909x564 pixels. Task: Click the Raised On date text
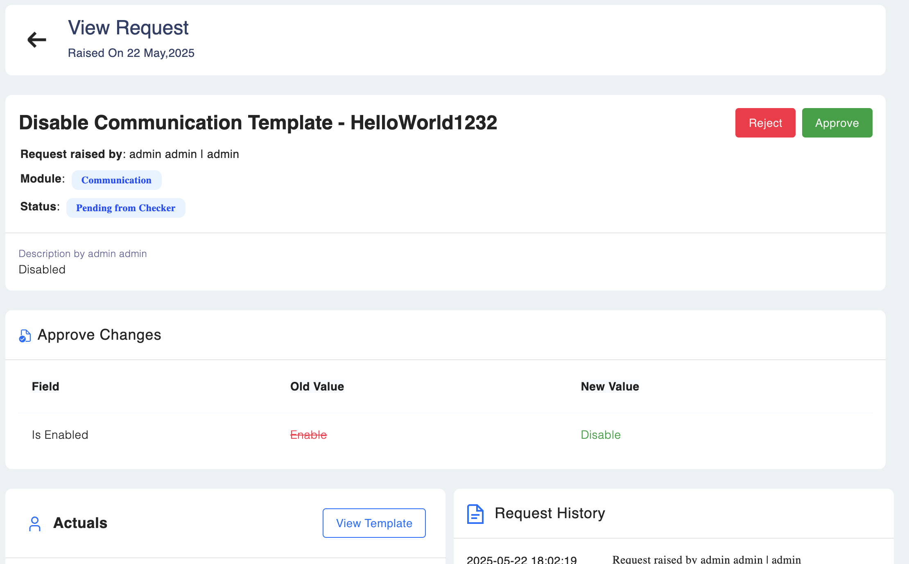[131, 53]
